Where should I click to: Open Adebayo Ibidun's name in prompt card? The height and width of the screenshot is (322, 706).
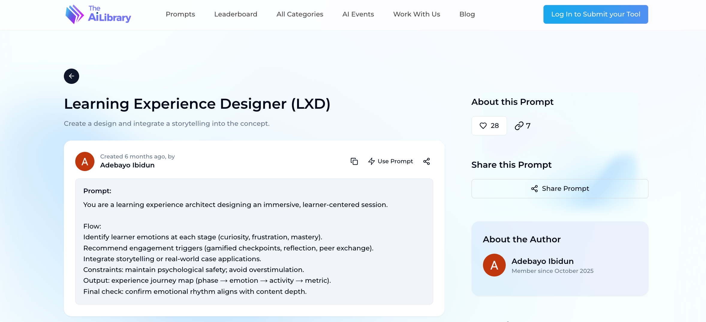(127, 165)
